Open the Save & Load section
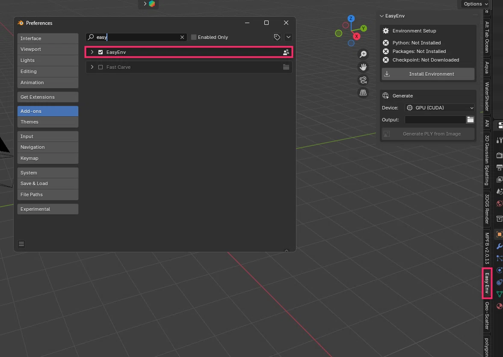 click(48, 183)
